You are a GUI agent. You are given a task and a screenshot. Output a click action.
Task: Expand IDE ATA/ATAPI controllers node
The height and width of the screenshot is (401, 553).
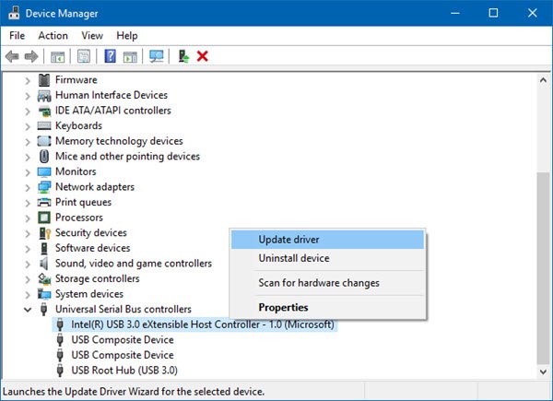pos(28,112)
